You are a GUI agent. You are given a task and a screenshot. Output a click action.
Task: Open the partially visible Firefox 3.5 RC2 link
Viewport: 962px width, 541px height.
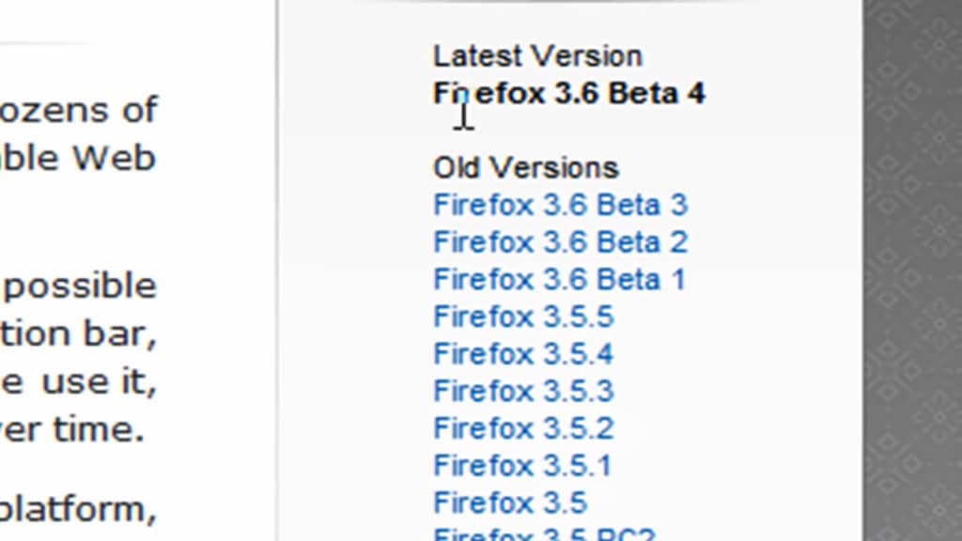[x=544, y=534]
